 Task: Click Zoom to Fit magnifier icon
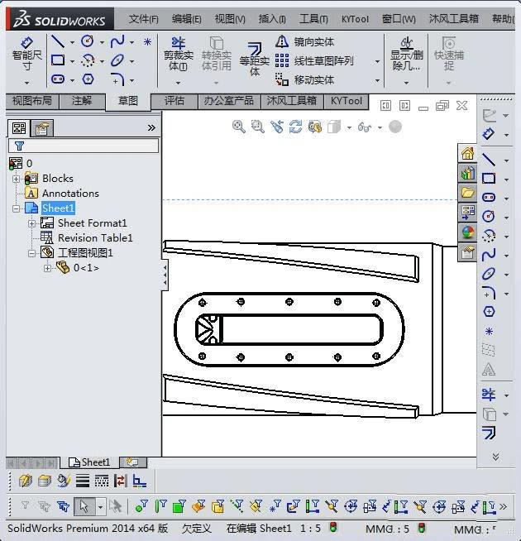(x=239, y=127)
